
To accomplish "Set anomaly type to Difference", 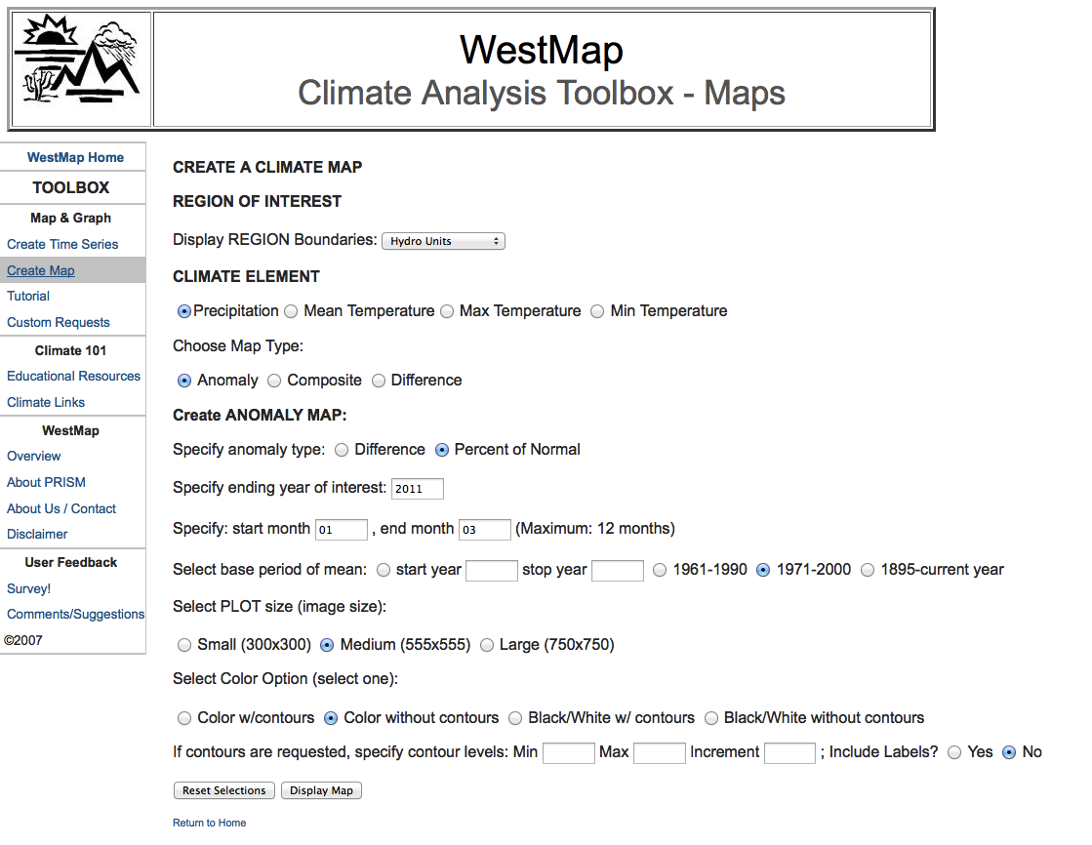I will [x=342, y=450].
